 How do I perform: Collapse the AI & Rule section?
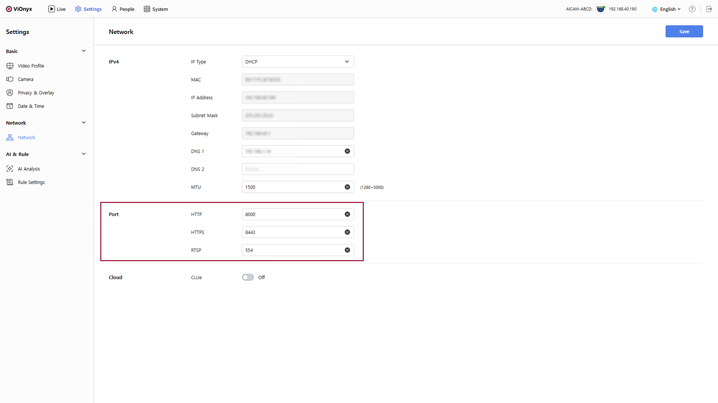pos(84,154)
